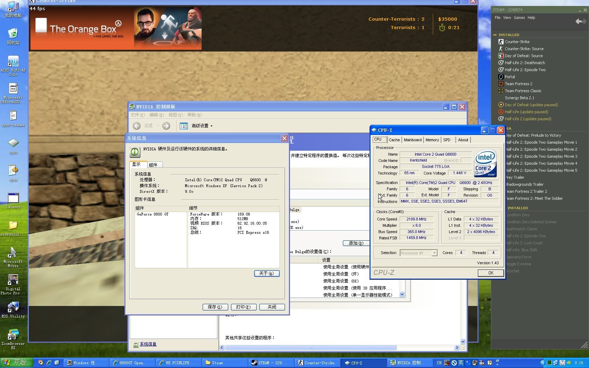Click the Portal game icon in Steam

501,77
